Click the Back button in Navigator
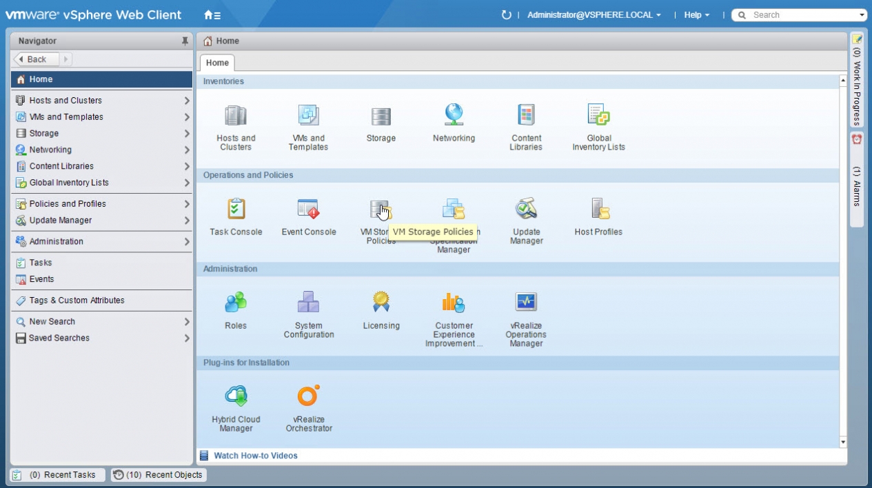Screen dimensions: 872x488 tap(37, 59)
